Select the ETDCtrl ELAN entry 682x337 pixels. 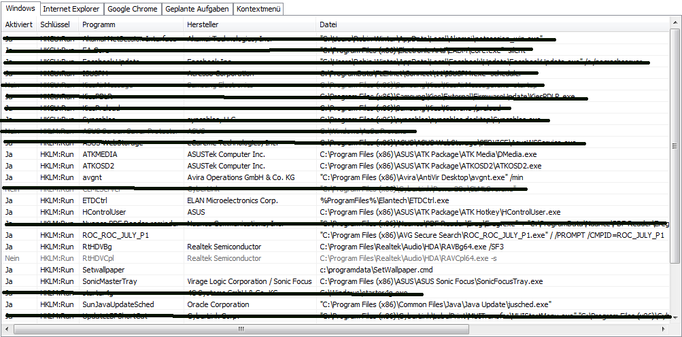(x=95, y=200)
